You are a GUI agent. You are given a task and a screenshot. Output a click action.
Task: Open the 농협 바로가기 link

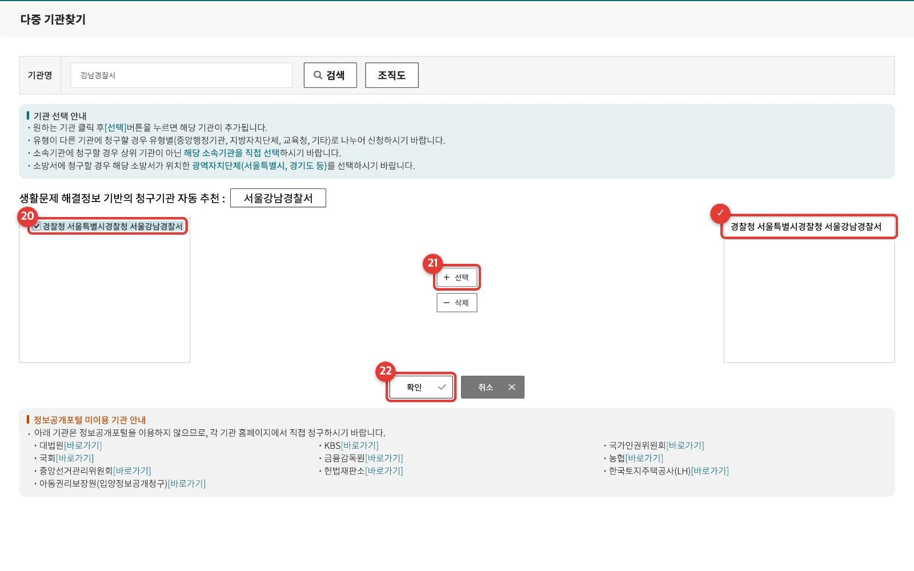pos(644,458)
